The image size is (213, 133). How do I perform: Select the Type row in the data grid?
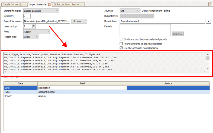21,92
